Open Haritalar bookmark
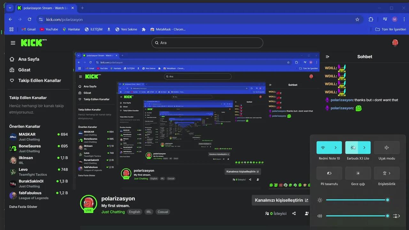Viewport: 409px width, 230px height. (x=71, y=29)
